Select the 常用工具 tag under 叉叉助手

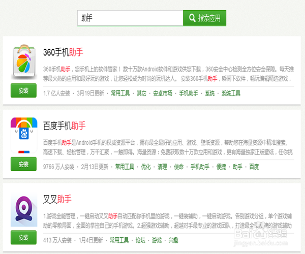tap(119, 240)
